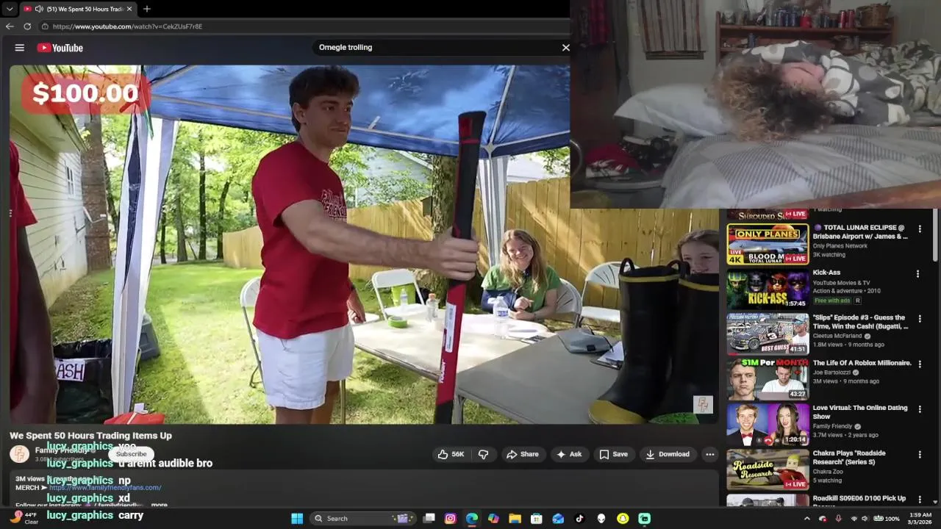Screen dimensions: 941x529
Task: Open the Wi-Fi network tray icon
Action: (854, 518)
